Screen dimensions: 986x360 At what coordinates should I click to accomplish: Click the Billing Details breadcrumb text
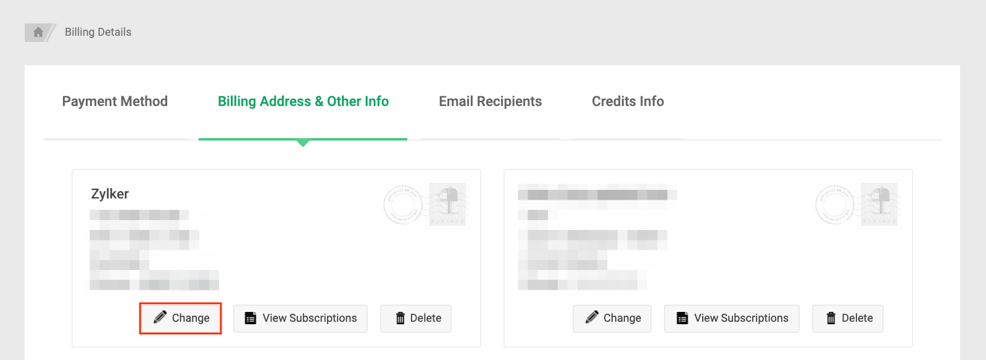(x=96, y=31)
